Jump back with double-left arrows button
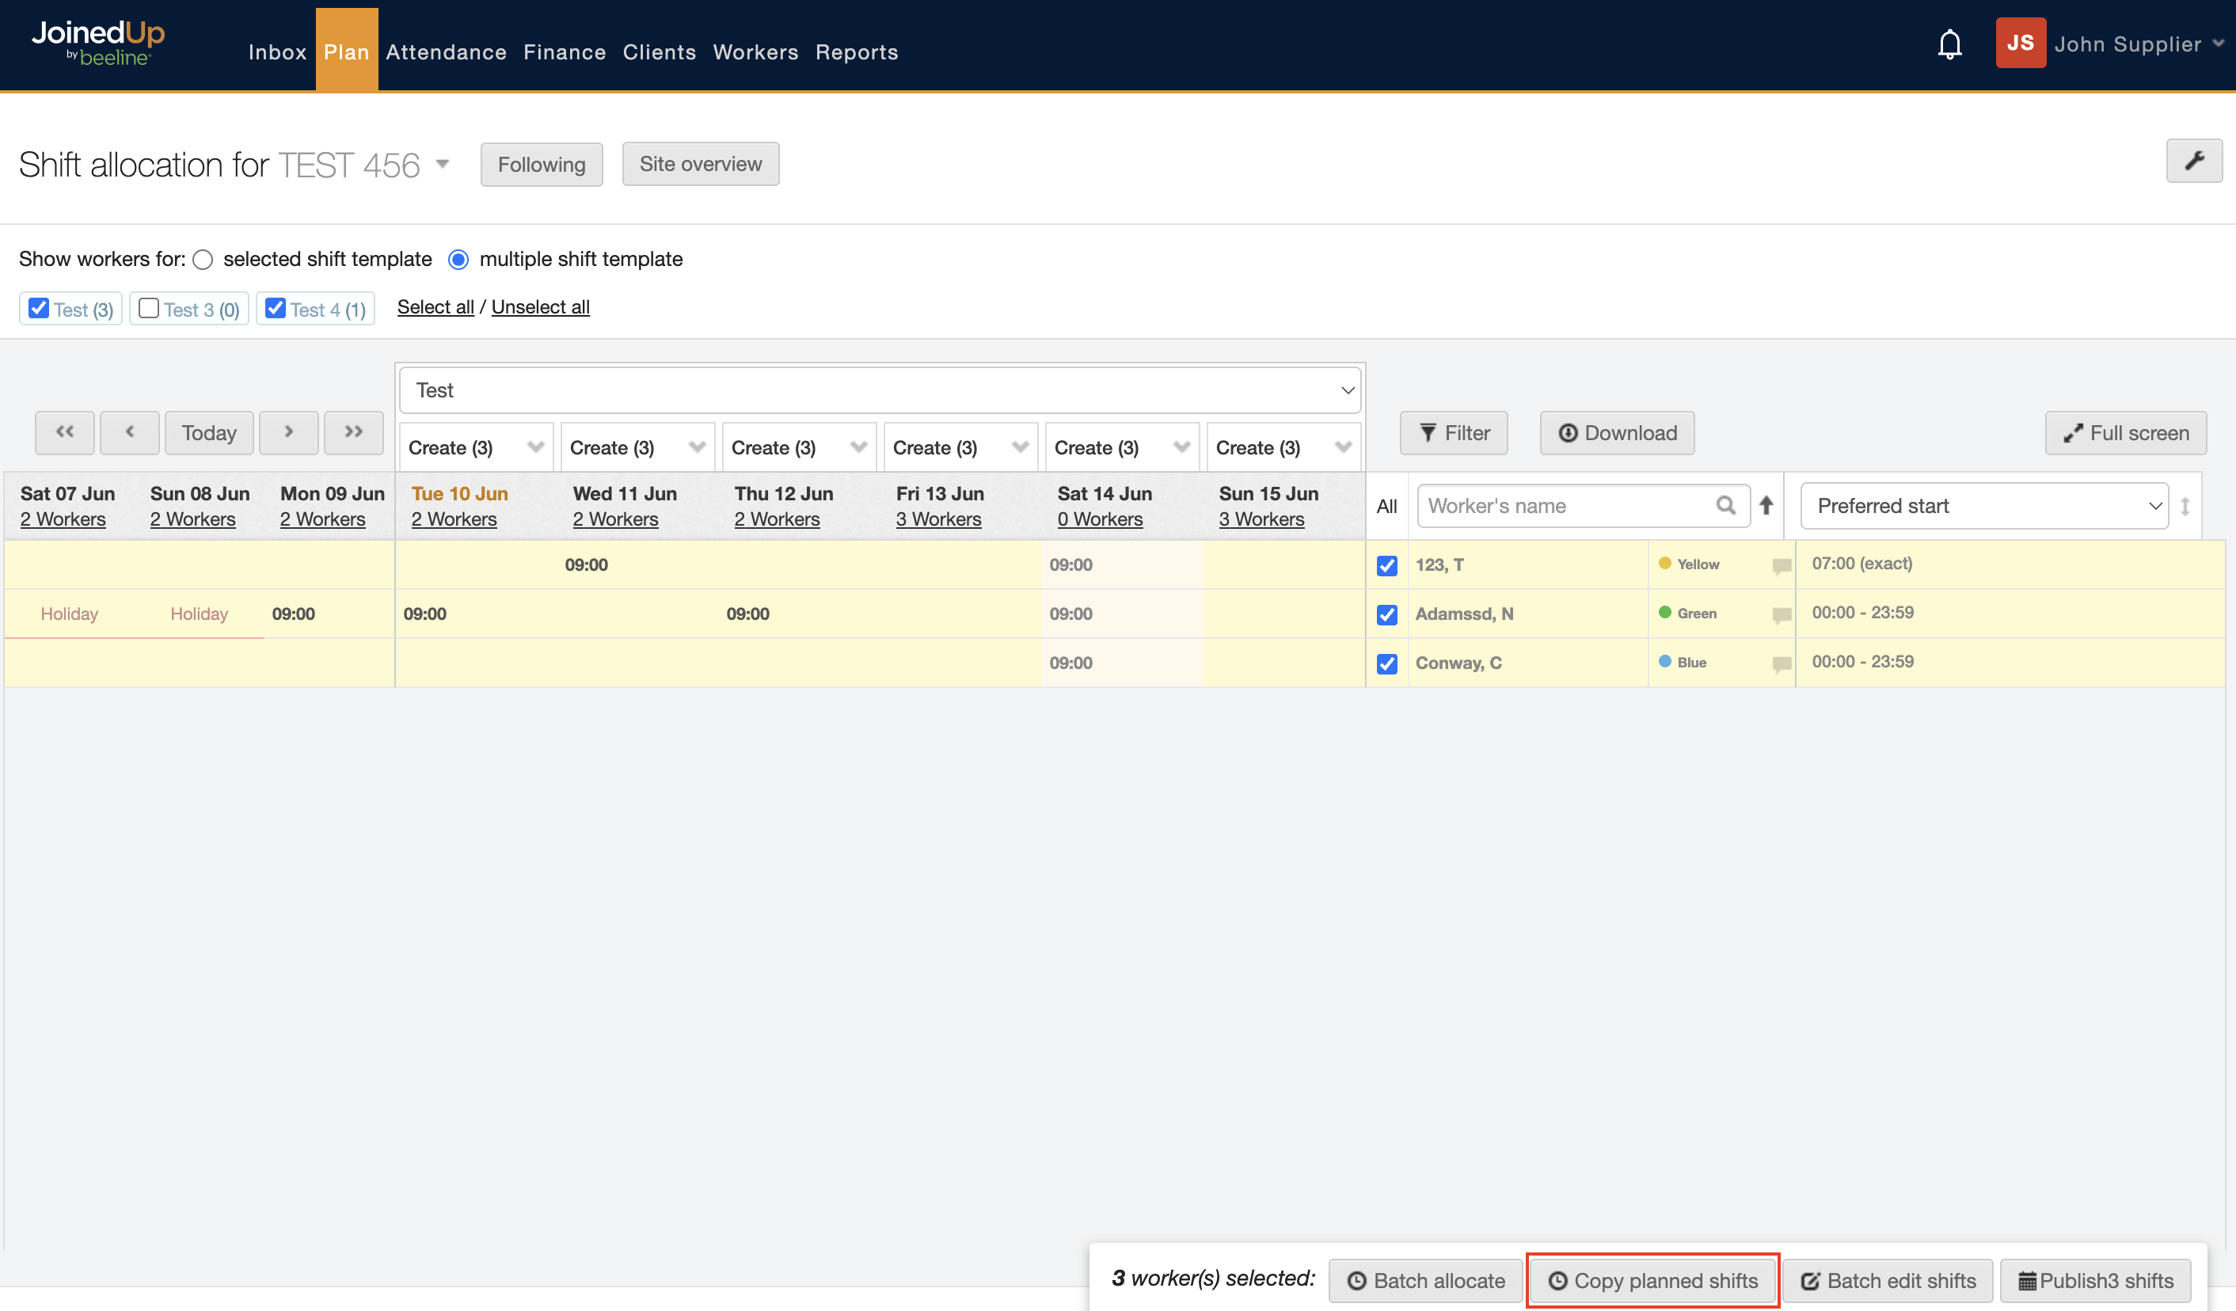 (x=65, y=433)
